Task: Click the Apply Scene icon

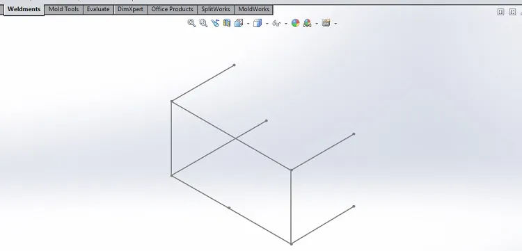Action: (307, 23)
